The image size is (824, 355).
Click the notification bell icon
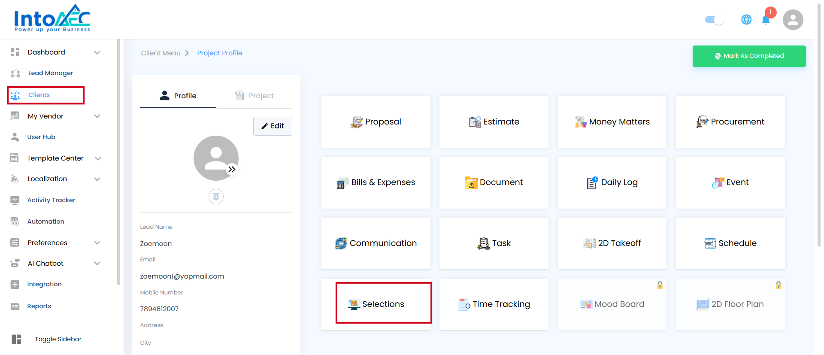[766, 20]
